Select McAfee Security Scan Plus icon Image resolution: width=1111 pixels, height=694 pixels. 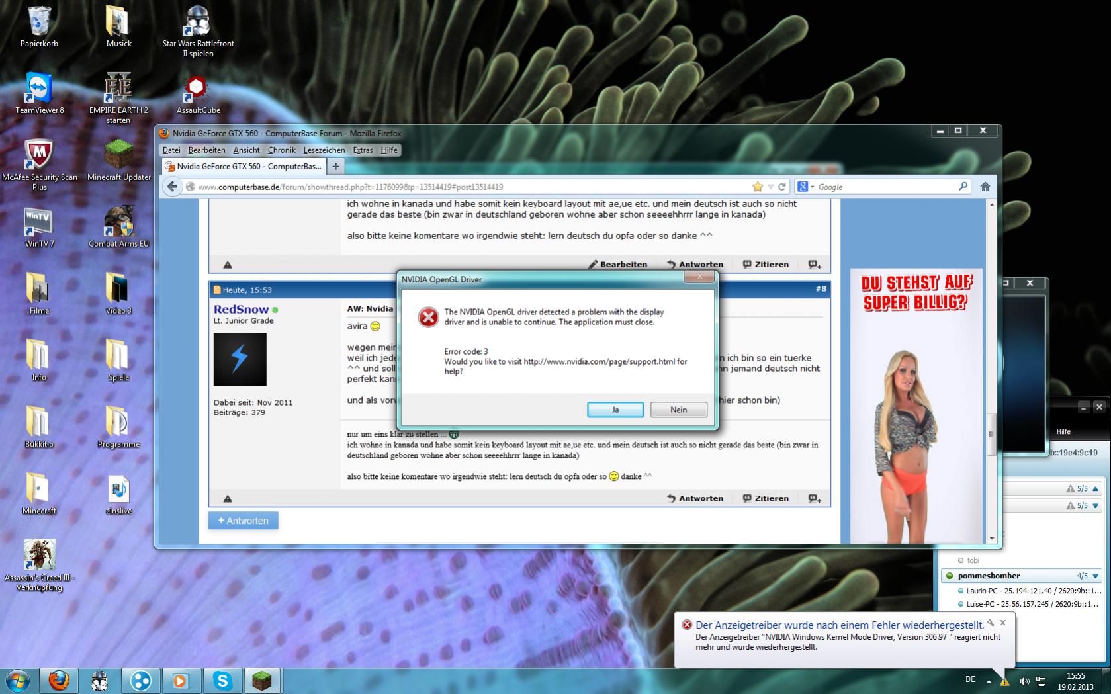(39, 165)
